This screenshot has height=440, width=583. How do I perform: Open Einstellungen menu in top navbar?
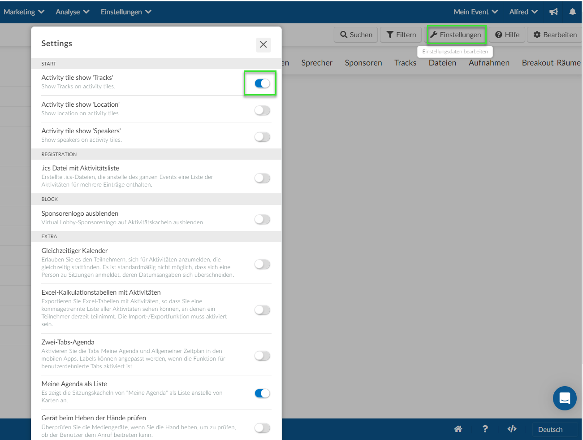(126, 12)
